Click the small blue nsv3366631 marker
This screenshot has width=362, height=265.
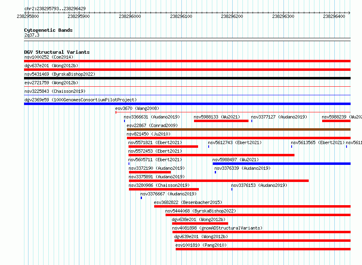(124, 121)
